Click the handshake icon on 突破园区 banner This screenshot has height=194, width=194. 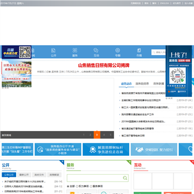click(140, 149)
